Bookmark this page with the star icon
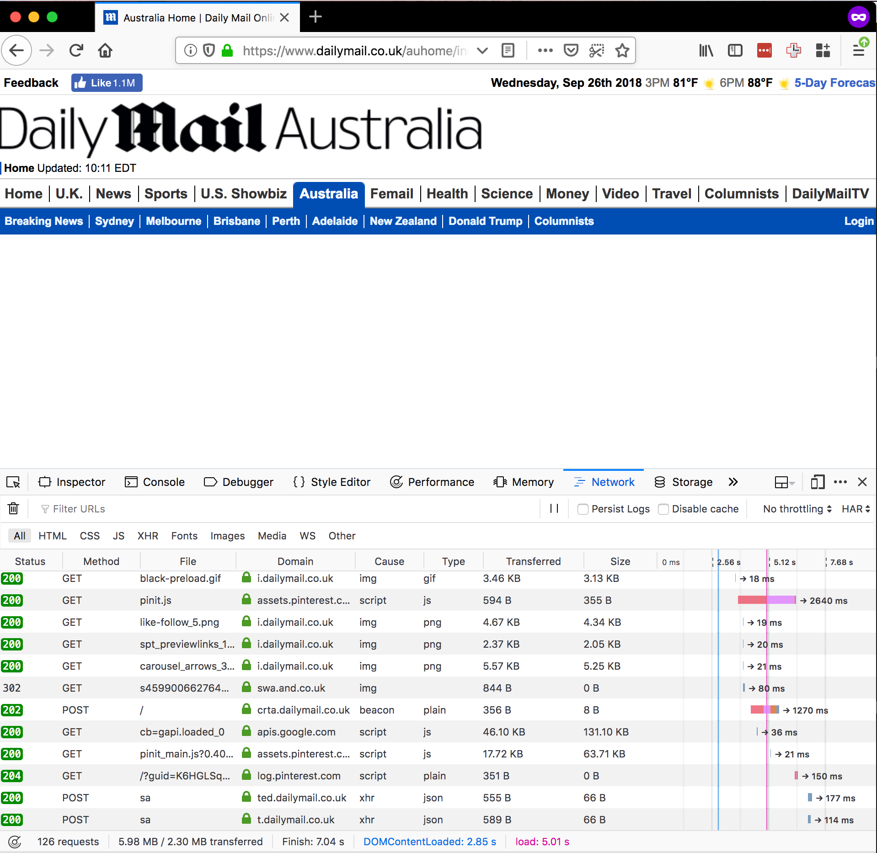The image size is (877, 853). tap(622, 50)
